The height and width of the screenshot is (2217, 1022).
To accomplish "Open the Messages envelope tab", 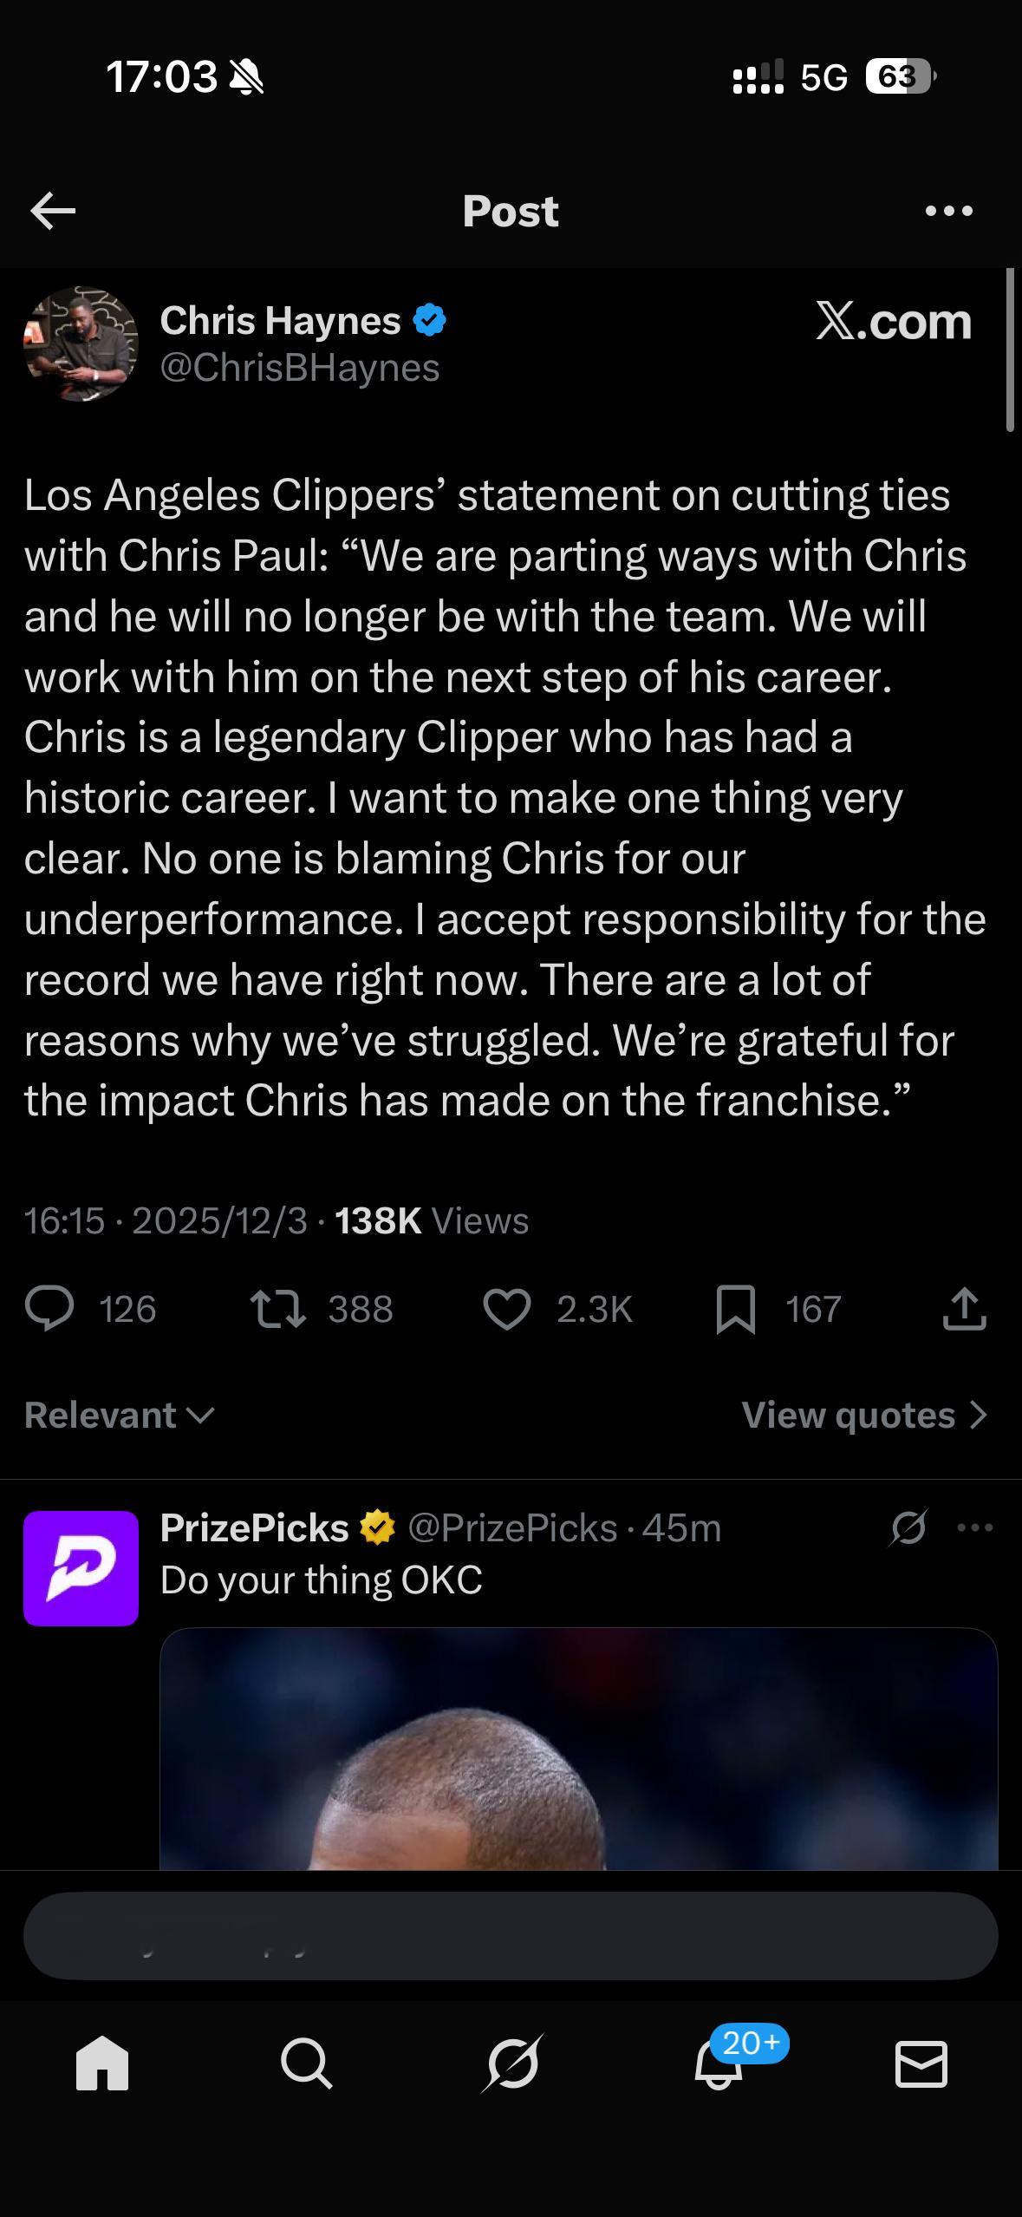I will [921, 2063].
